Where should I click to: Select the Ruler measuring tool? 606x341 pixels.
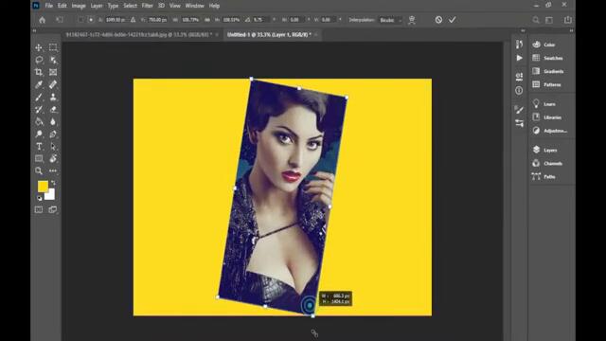53,84
